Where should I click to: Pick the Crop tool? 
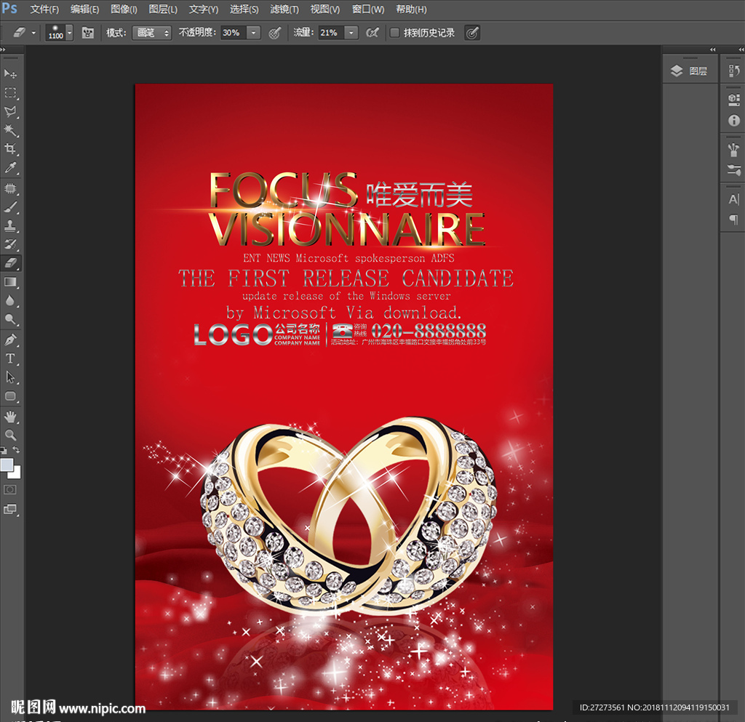(x=11, y=149)
